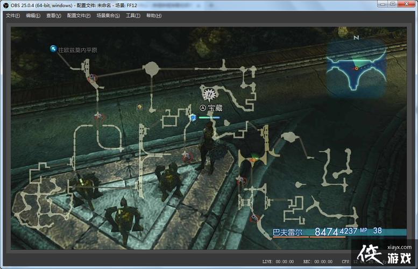The width and height of the screenshot is (418, 269).
Task: Click the N compass indicator above minimap
Action: [356, 38]
